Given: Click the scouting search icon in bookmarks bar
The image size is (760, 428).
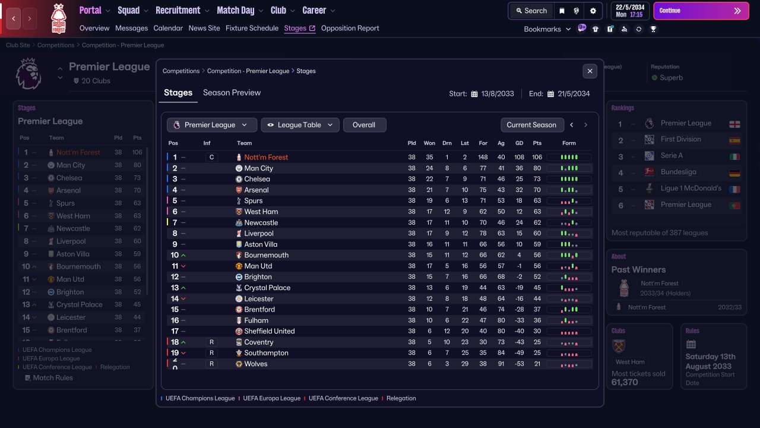Looking at the screenshot, I should click(624, 29).
